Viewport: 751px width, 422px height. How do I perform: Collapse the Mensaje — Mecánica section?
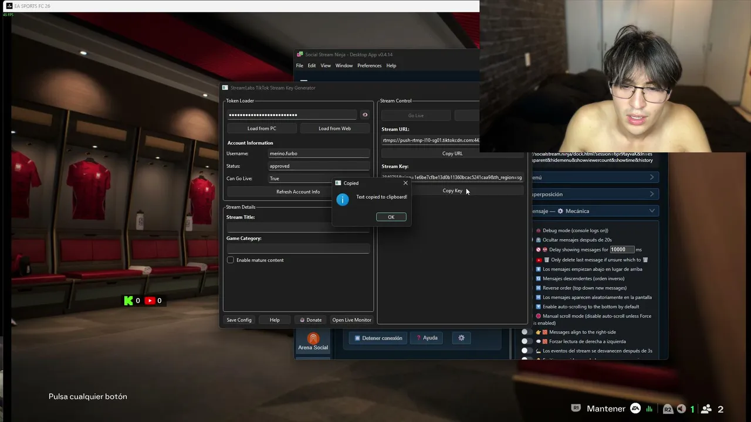652,211
